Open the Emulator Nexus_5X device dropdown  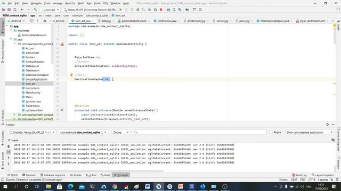coord(32,132)
